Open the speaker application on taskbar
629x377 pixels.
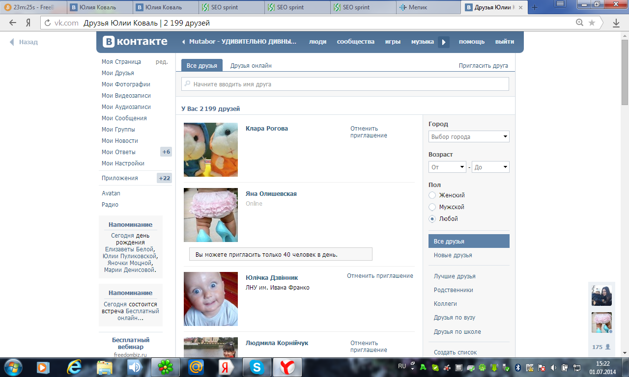135,367
